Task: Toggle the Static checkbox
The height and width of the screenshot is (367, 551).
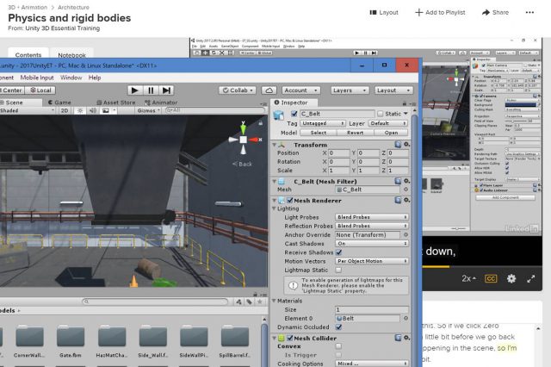Action: pyautogui.click(x=381, y=114)
